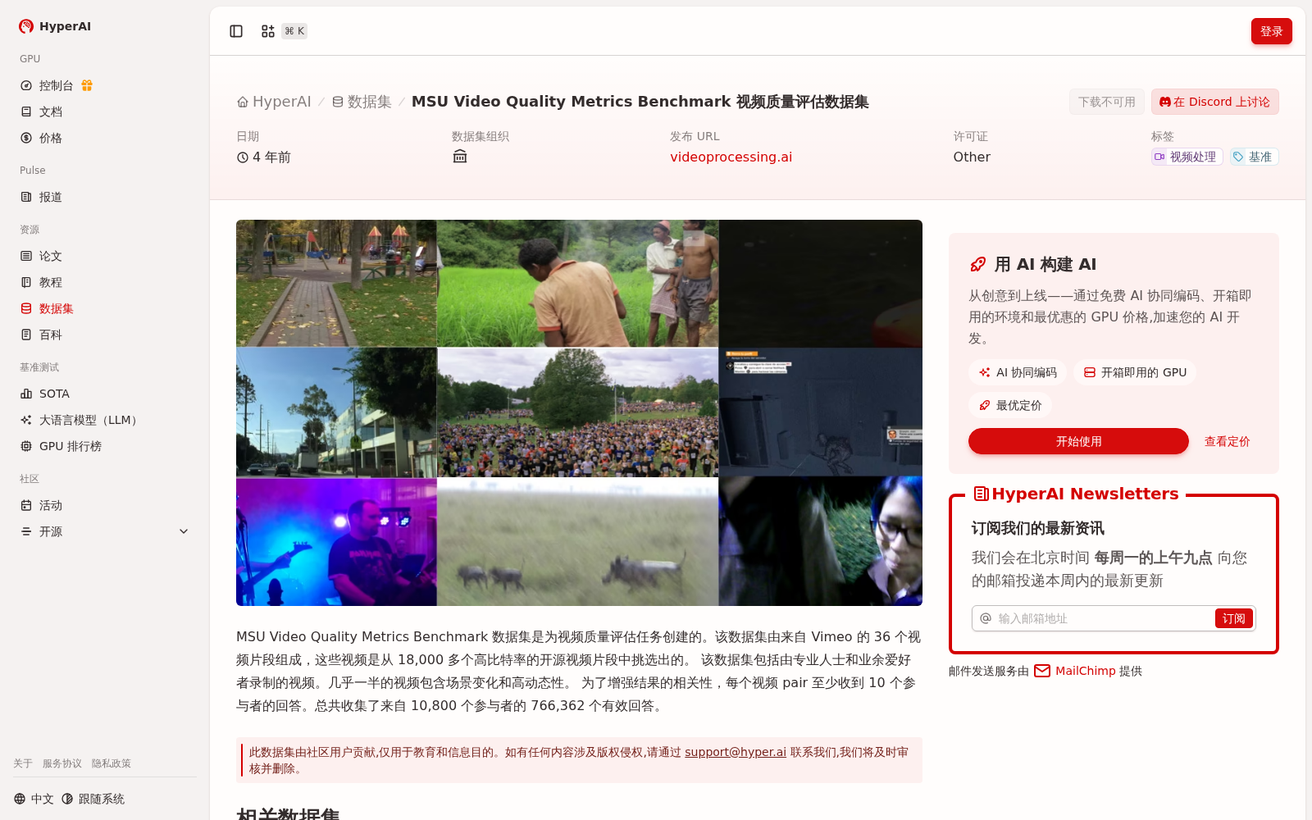Open 关于 footer link
The height and width of the screenshot is (820, 1312).
pos(23,763)
